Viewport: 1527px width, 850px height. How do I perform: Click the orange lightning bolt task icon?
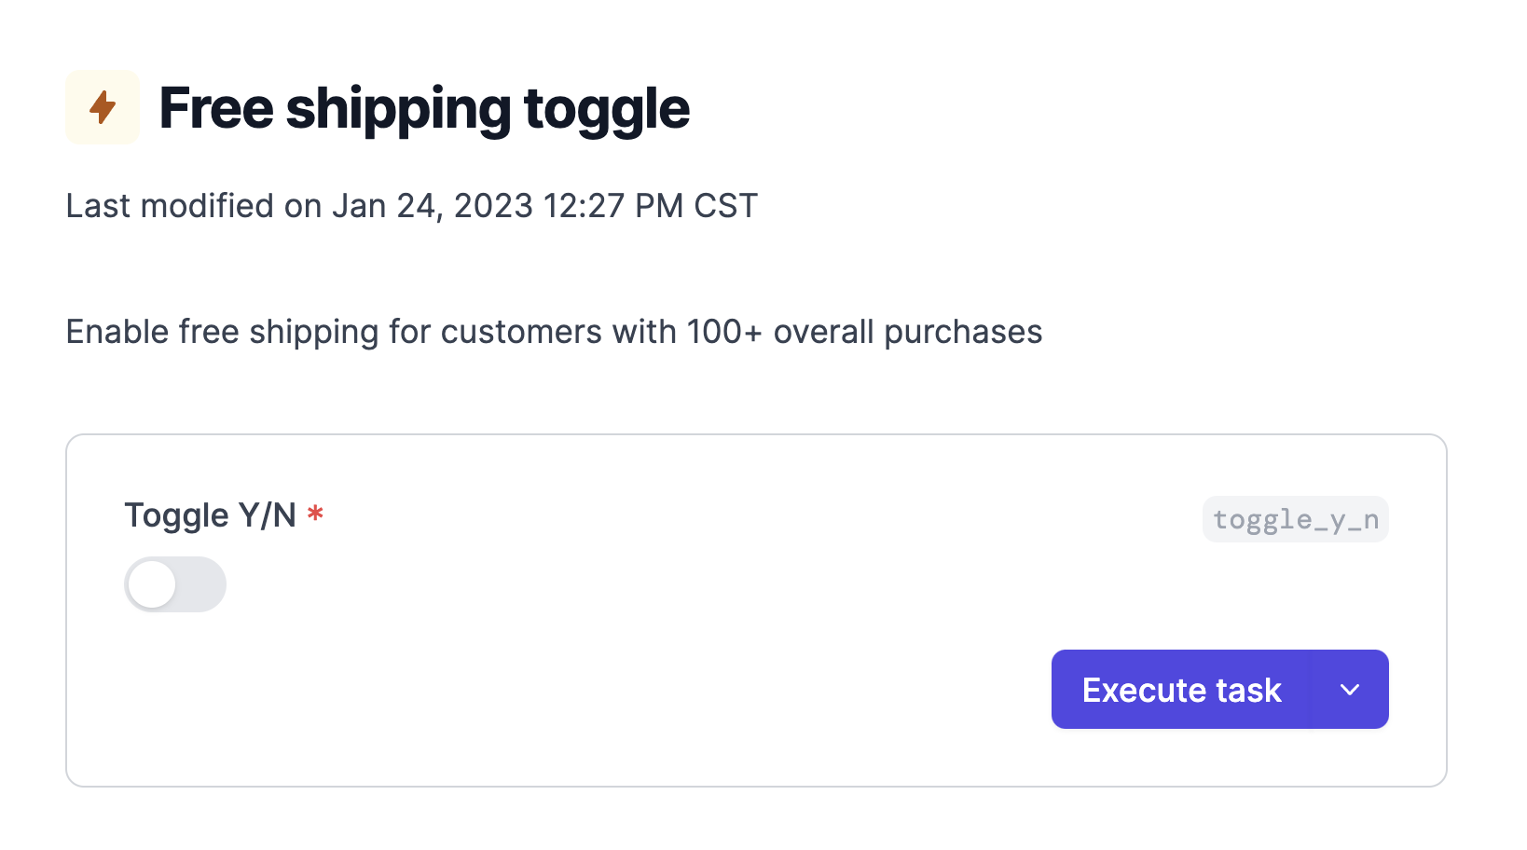pos(103,107)
